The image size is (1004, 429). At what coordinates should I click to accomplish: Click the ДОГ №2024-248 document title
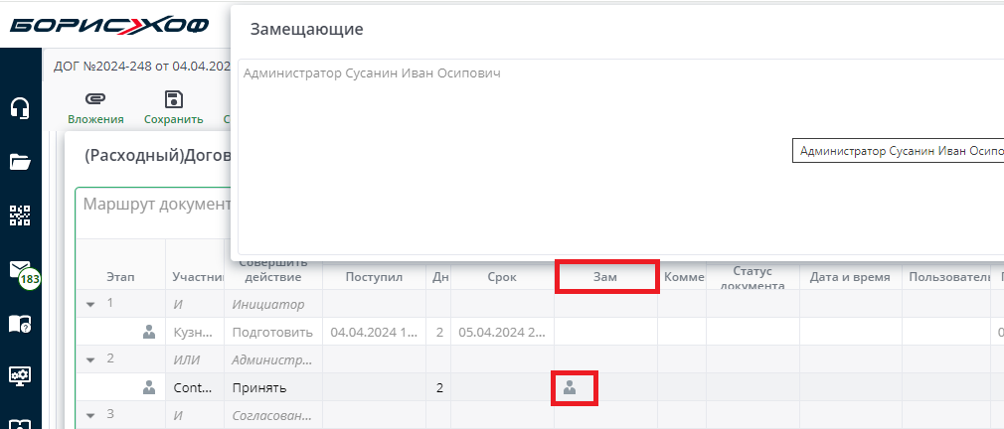point(141,66)
